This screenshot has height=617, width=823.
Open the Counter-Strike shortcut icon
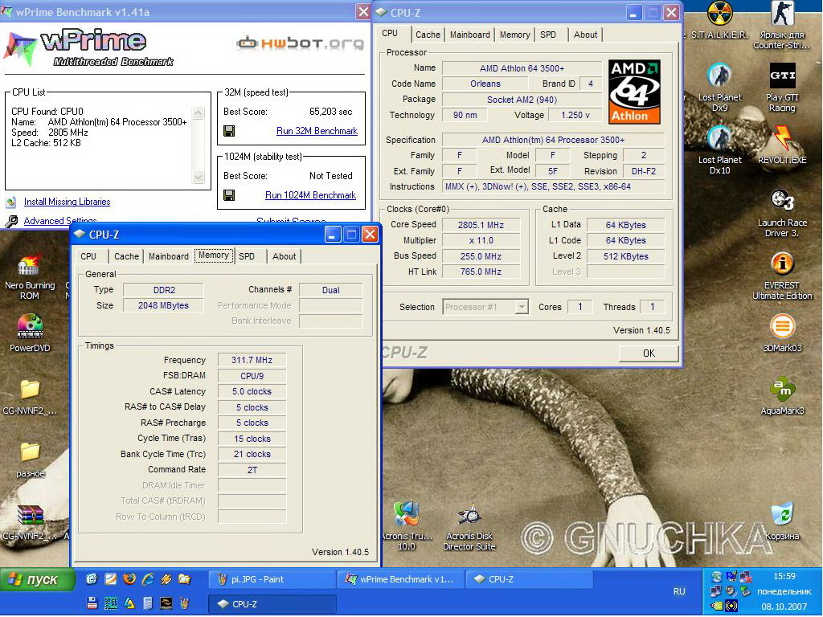click(x=782, y=14)
